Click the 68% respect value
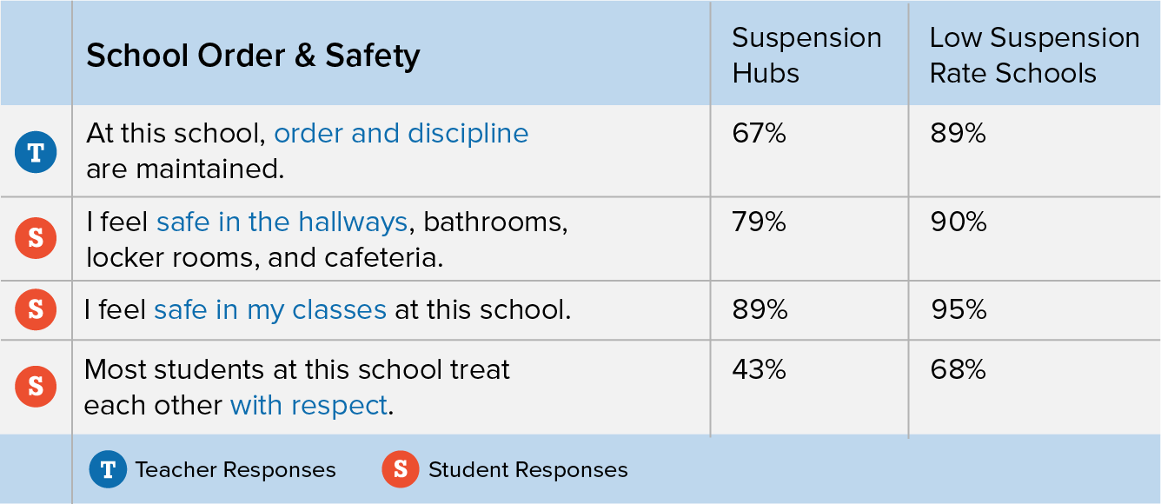1161x504 pixels. (958, 369)
